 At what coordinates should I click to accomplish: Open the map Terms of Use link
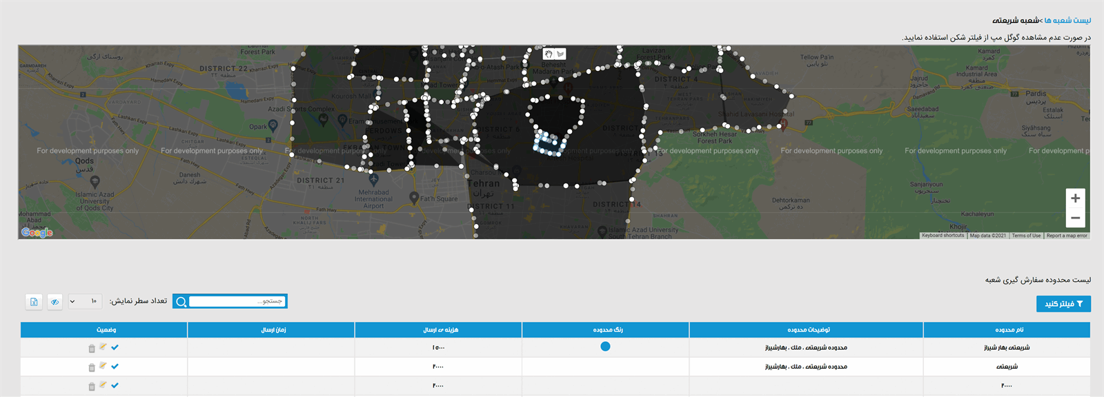1026,236
